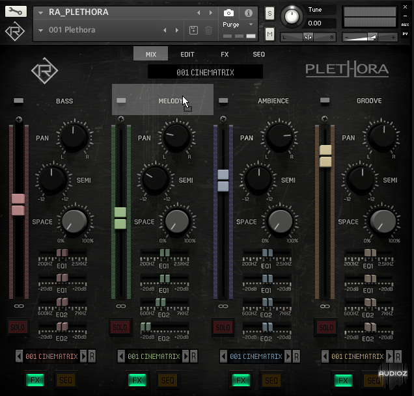Click the link icon below the Melody fader
The image size is (414, 396).
coord(120,306)
